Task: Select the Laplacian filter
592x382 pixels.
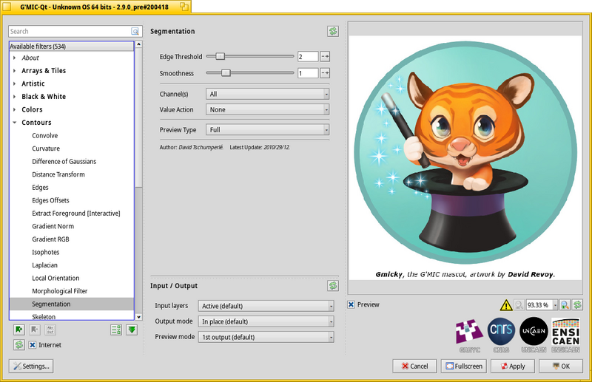Action: pos(44,265)
